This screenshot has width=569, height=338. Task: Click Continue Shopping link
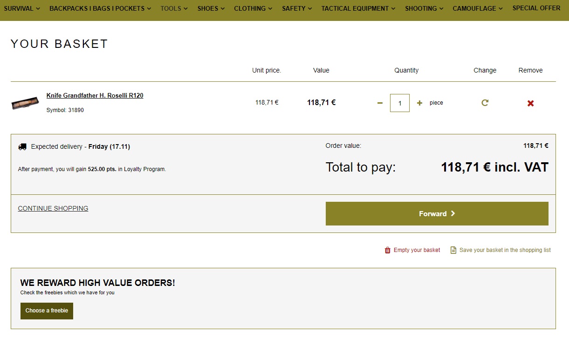pyautogui.click(x=53, y=208)
